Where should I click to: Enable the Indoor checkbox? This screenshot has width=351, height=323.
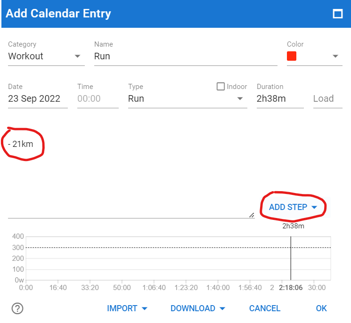pos(220,86)
